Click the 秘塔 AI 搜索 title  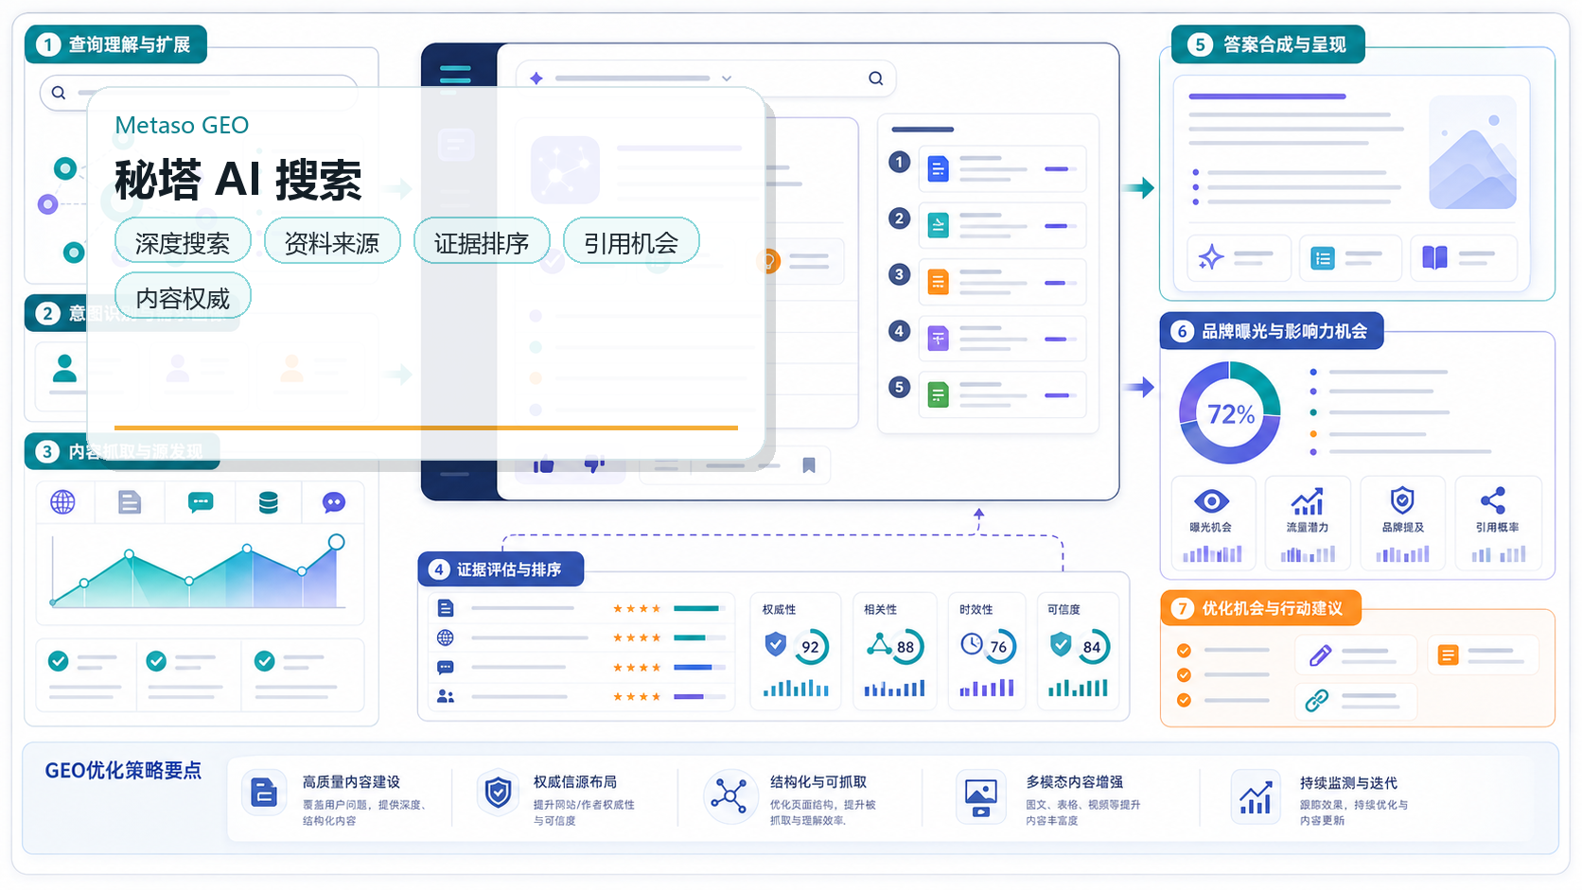(238, 180)
